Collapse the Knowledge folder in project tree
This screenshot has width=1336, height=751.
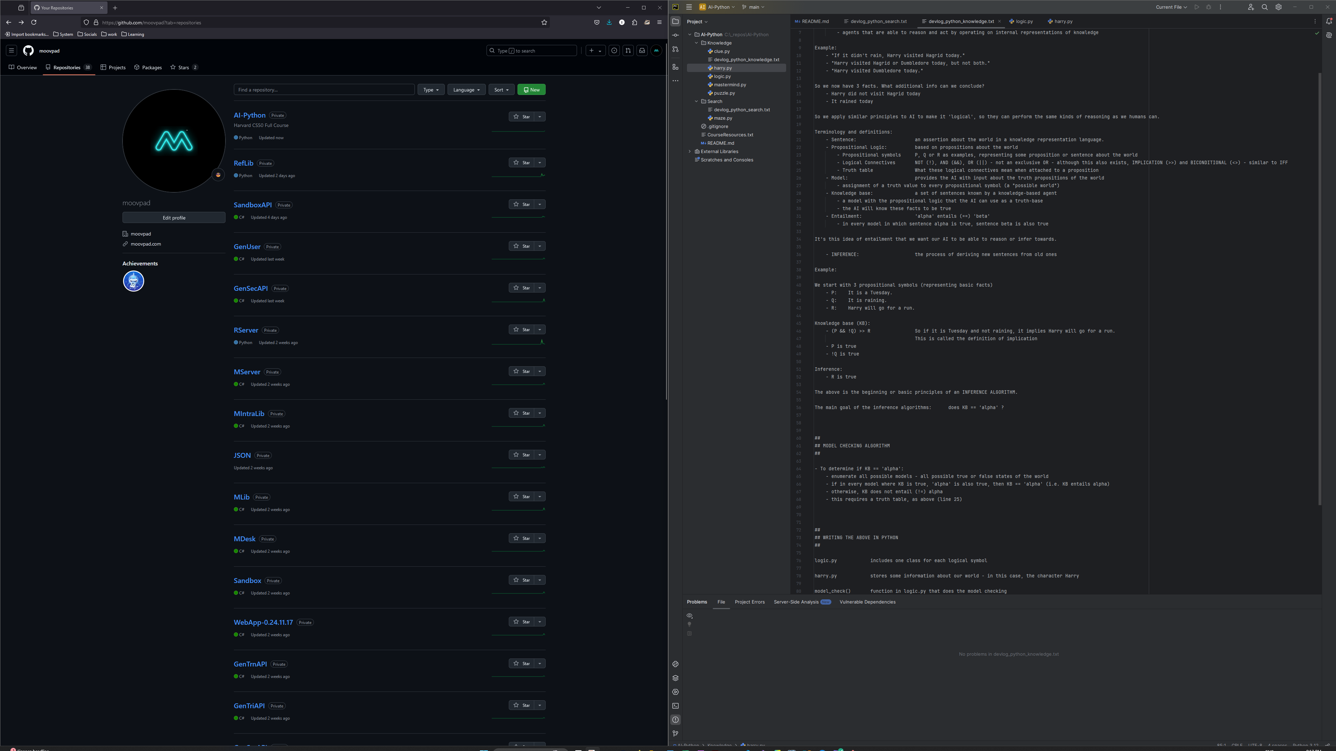pyautogui.click(x=696, y=43)
